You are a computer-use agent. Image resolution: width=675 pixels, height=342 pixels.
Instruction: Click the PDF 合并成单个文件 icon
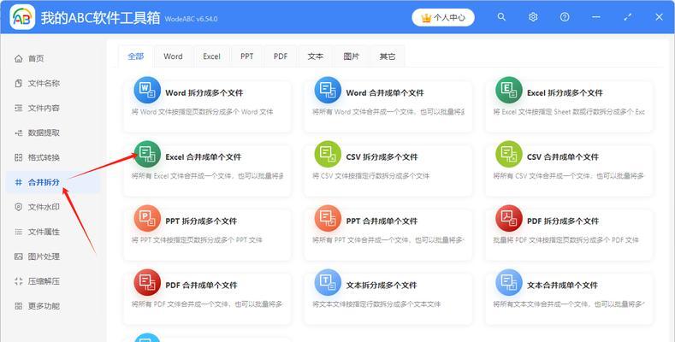tap(147, 282)
